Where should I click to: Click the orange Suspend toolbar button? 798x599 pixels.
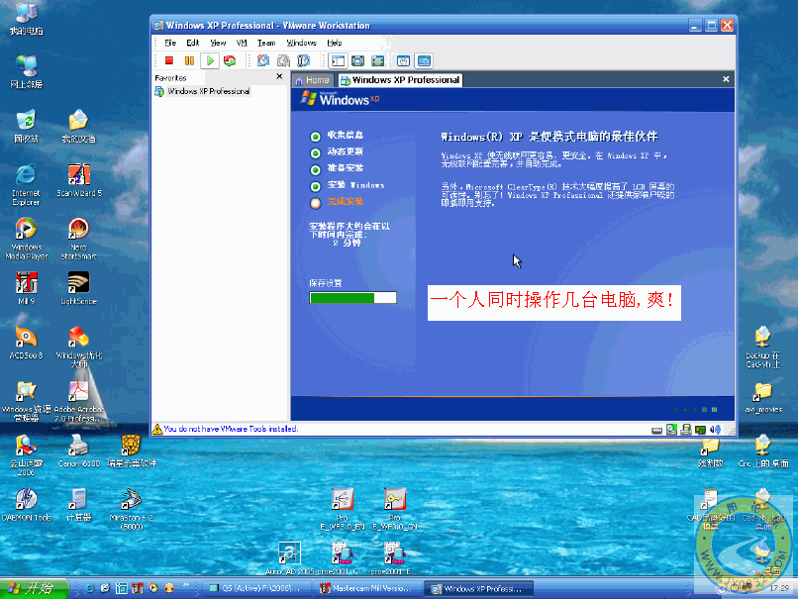click(x=189, y=61)
